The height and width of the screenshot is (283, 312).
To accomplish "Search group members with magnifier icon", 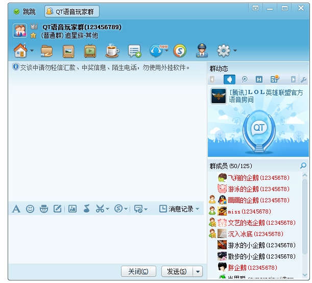I will pyautogui.click(x=303, y=166).
